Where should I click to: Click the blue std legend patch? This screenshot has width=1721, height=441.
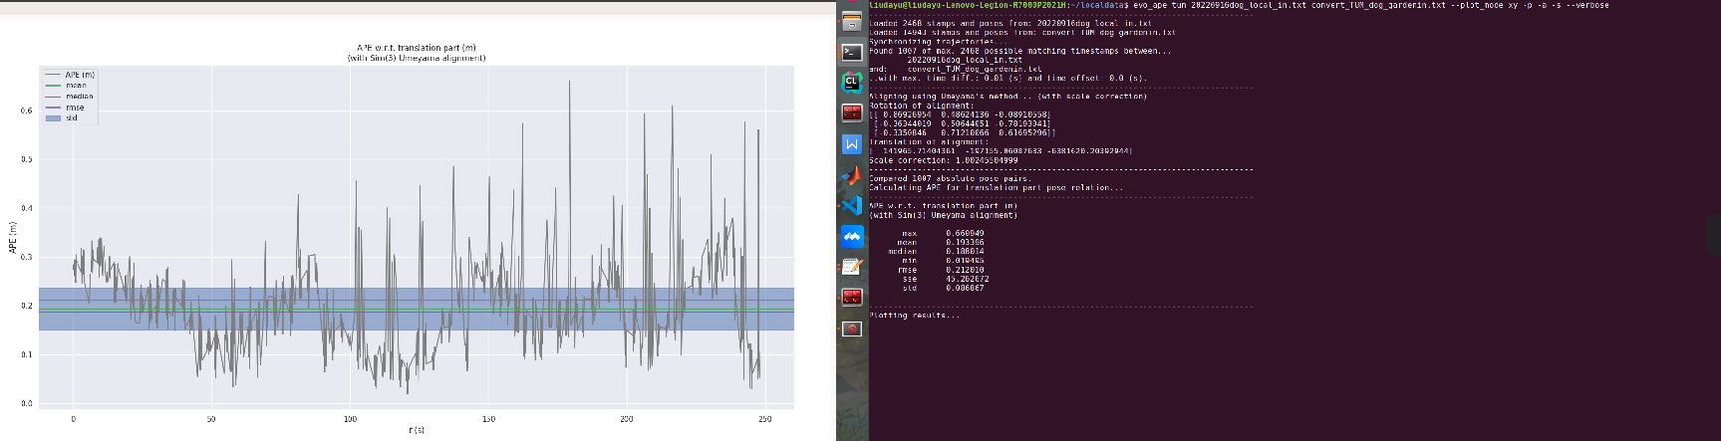pyautogui.click(x=54, y=117)
